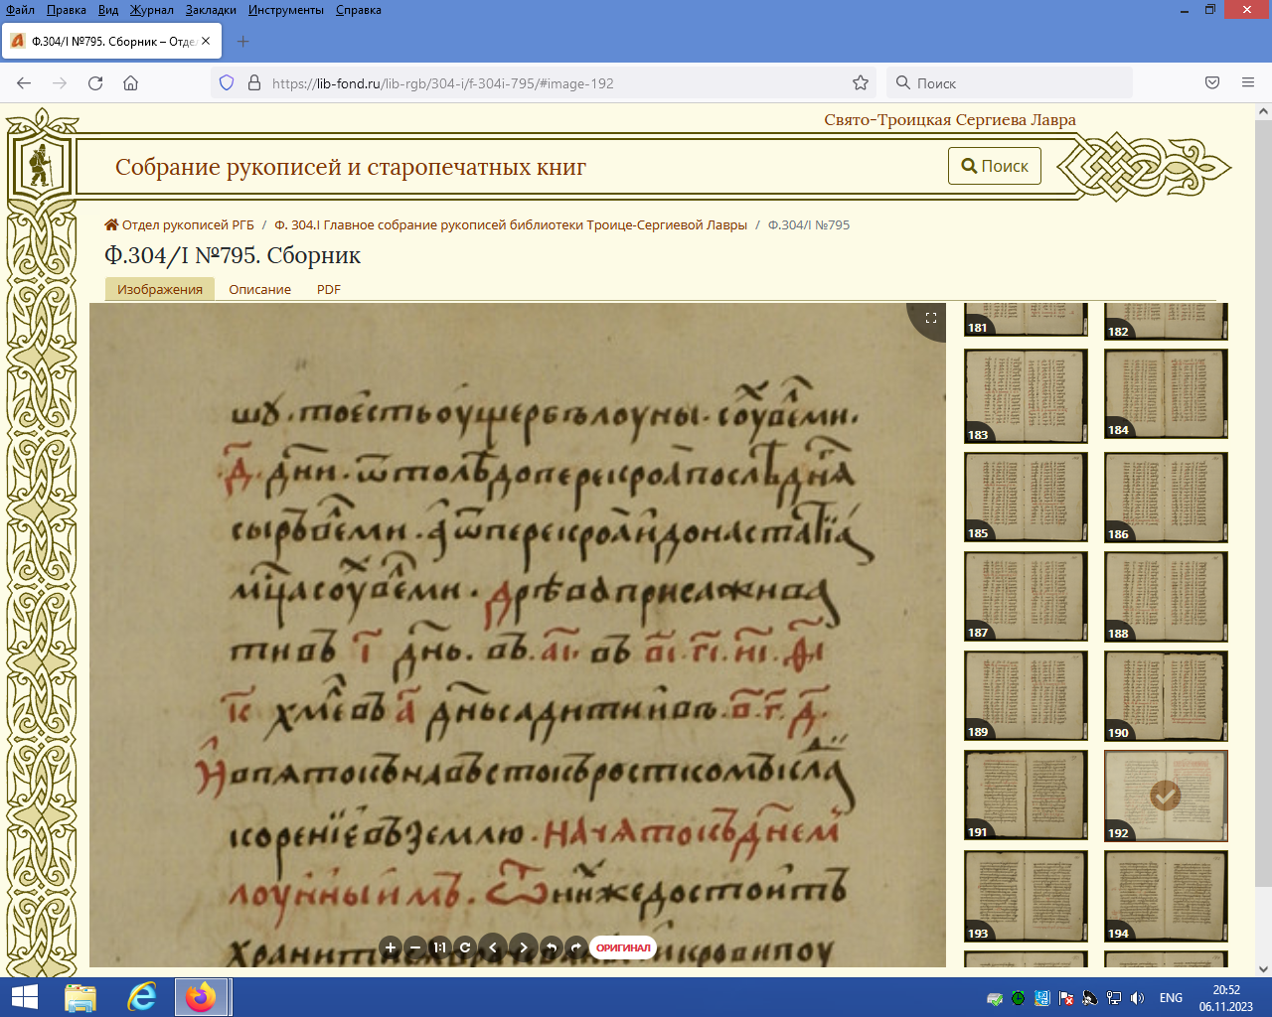Open Ф. 304.I Главное собрание breadcrumb link
Image resolution: width=1272 pixels, height=1017 pixels.
pos(511,224)
